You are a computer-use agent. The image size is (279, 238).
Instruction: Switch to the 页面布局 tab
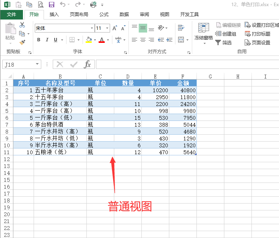pyautogui.click(x=79, y=15)
